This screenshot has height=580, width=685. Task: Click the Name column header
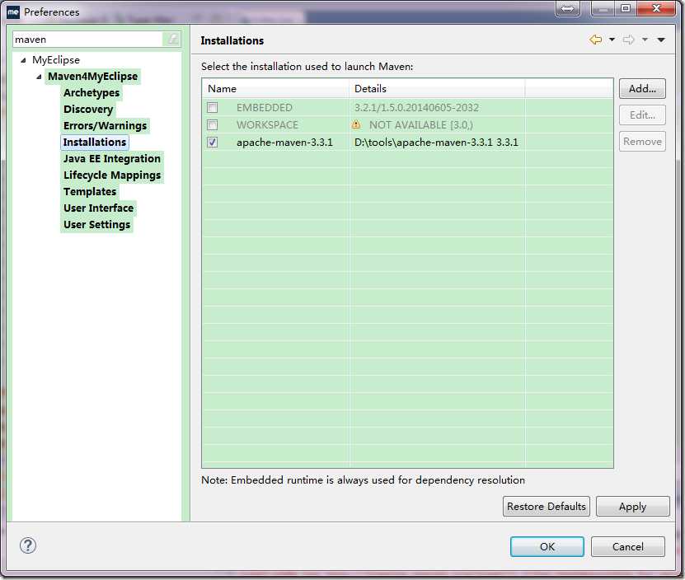click(x=275, y=89)
